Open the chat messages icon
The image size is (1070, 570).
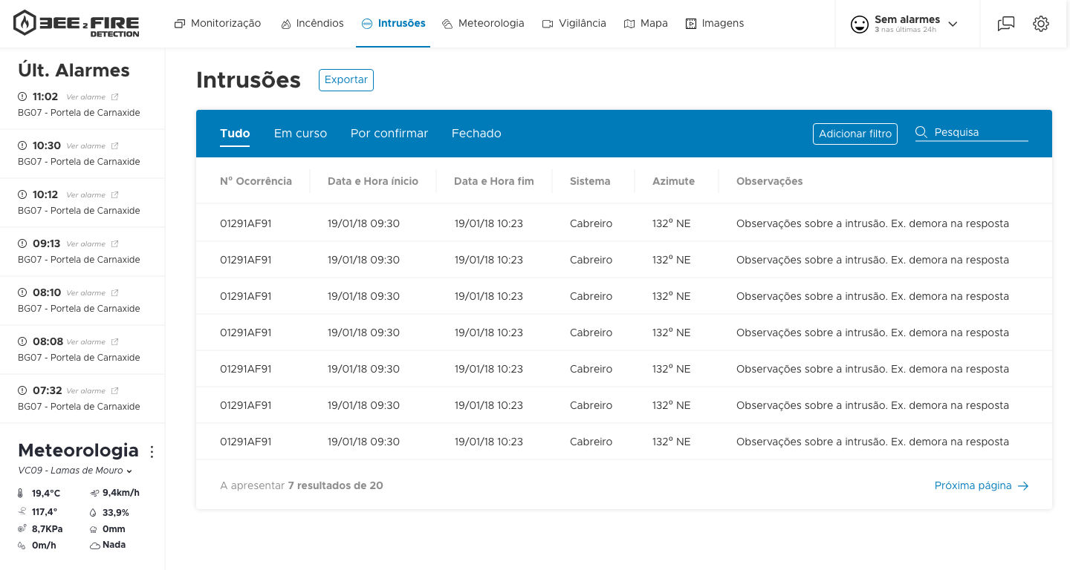click(x=1005, y=24)
